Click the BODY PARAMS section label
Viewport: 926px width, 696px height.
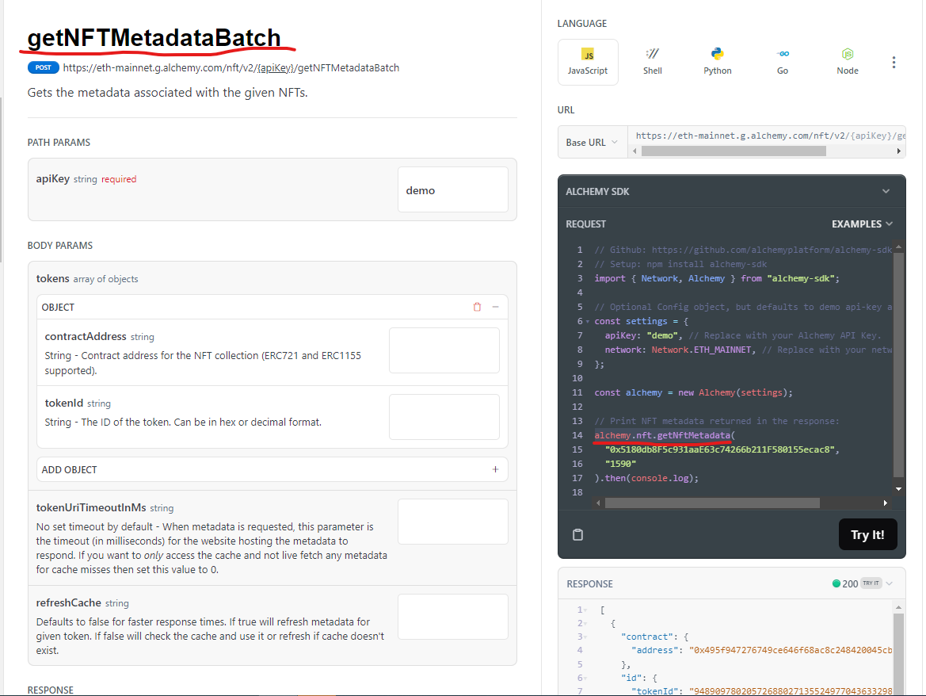(60, 245)
